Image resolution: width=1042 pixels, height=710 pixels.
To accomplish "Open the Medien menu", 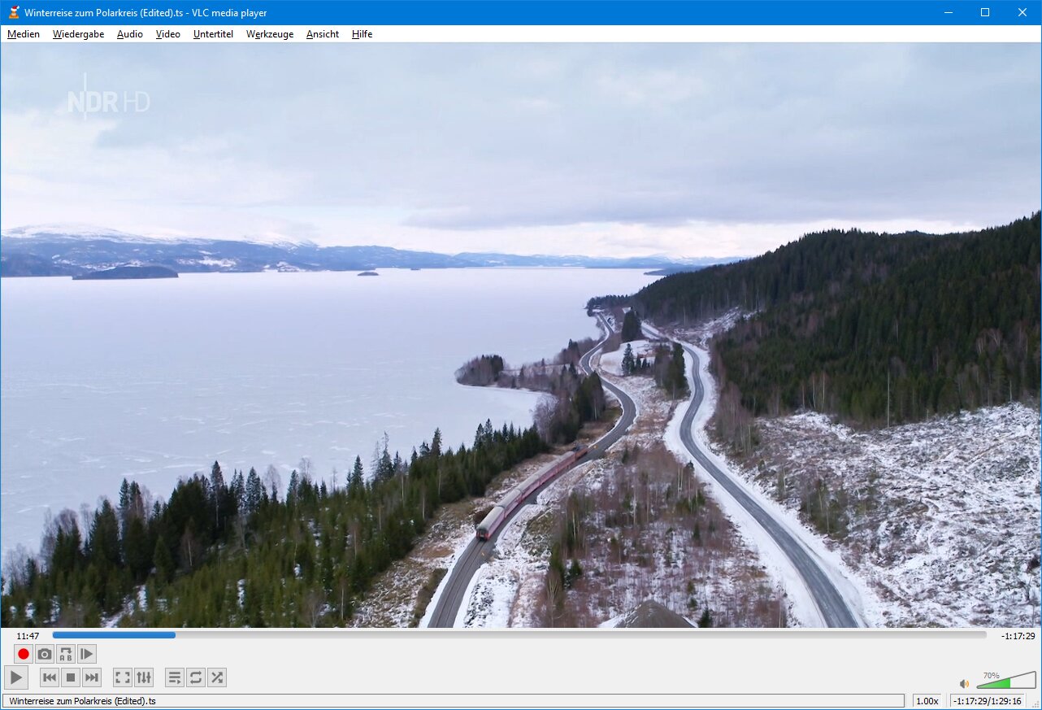I will [24, 34].
